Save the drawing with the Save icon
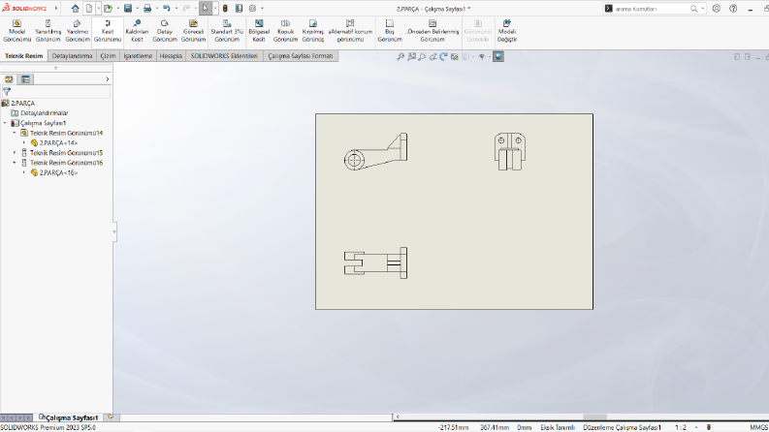Image resolution: width=769 pixels, height=432 pixels. click(128, 9)
